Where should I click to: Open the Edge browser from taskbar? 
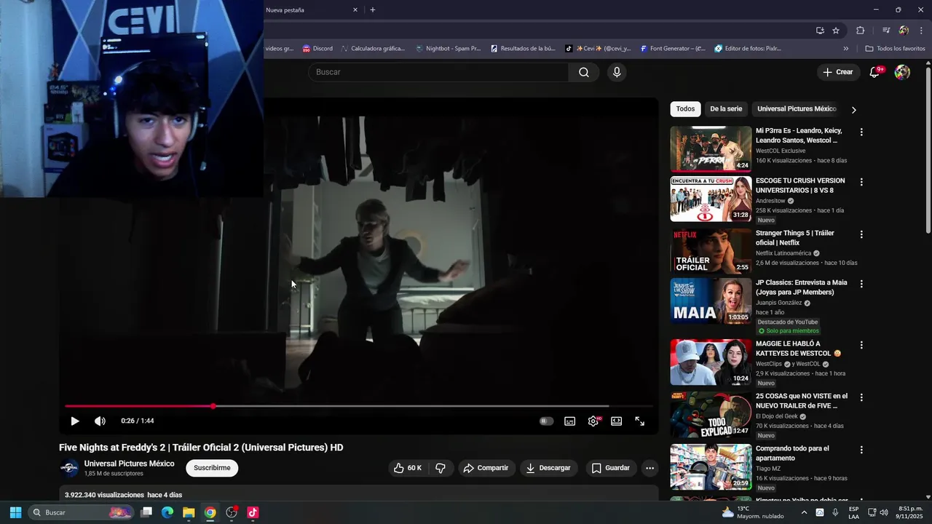tap(167, 512)
